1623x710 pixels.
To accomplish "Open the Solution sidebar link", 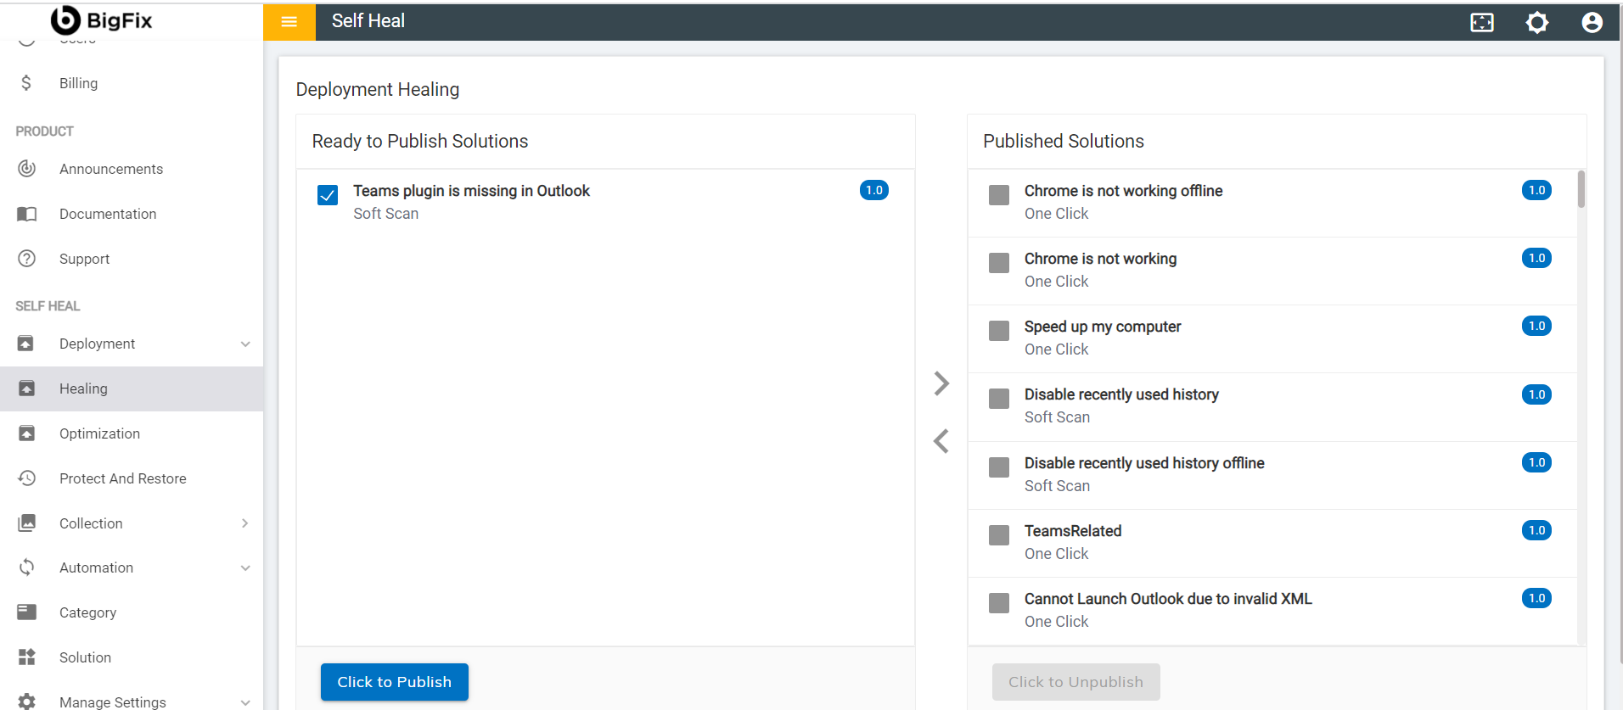I will click(x=132, y=657).
